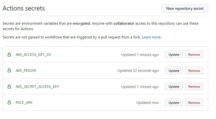Update the AWS_REGION secret
Viewport: 216px width, 119px height.
click(x=174, y=71)
